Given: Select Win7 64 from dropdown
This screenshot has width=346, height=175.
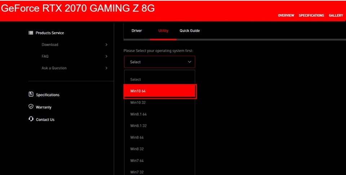Looking at the screenshot, I should point(160,161).
